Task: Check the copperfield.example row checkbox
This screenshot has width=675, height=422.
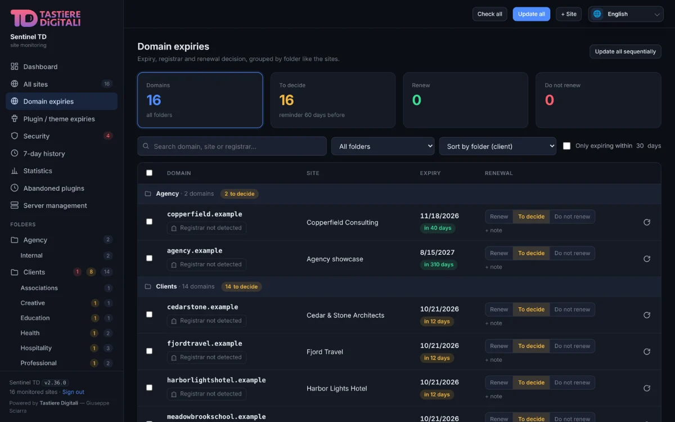Action: (149, 222)
